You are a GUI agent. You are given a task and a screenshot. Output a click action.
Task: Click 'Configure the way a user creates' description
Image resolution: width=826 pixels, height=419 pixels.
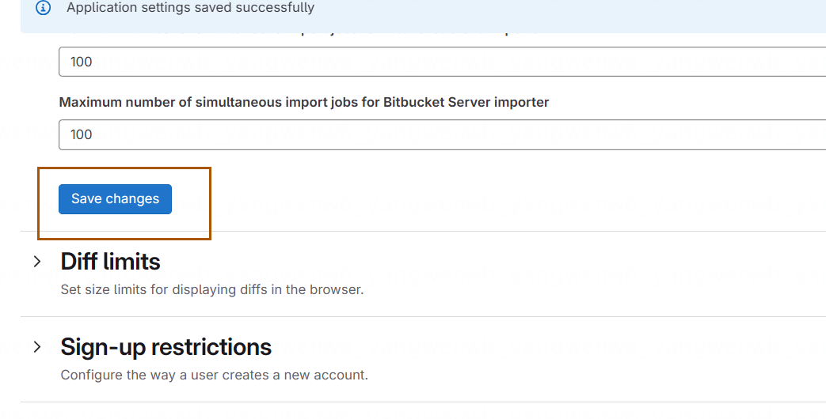pos(214,376)
